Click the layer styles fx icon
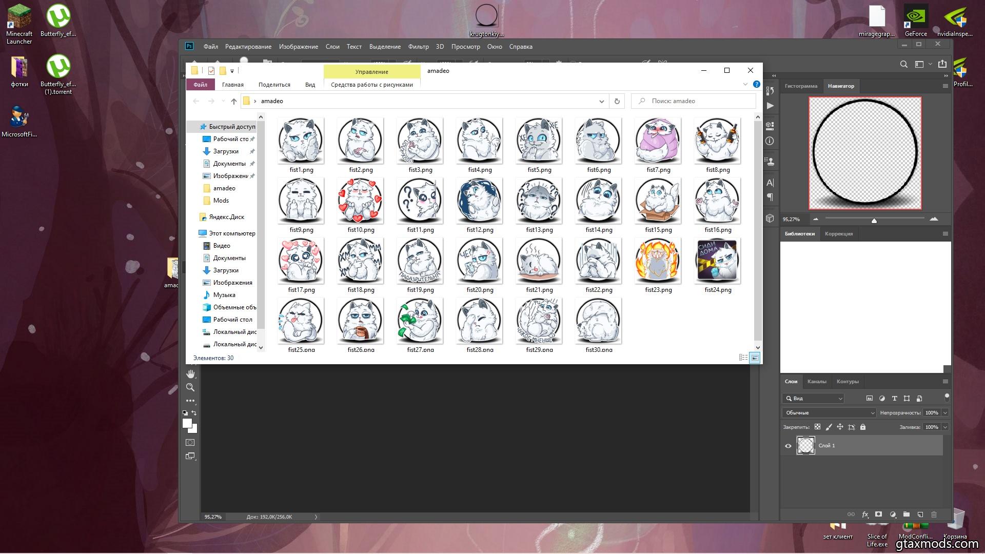Viewport: 985px width, 554px height. point(865,515)
